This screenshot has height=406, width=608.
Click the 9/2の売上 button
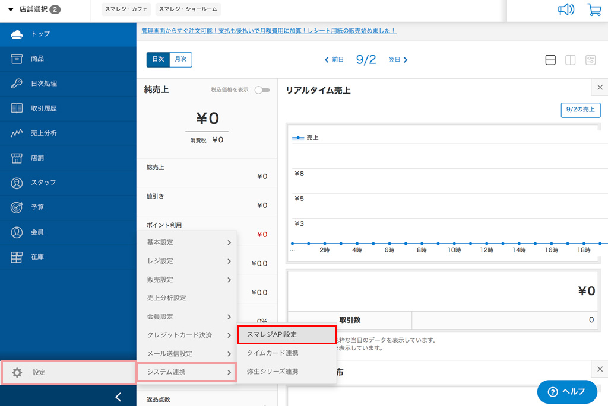[580, 110]
